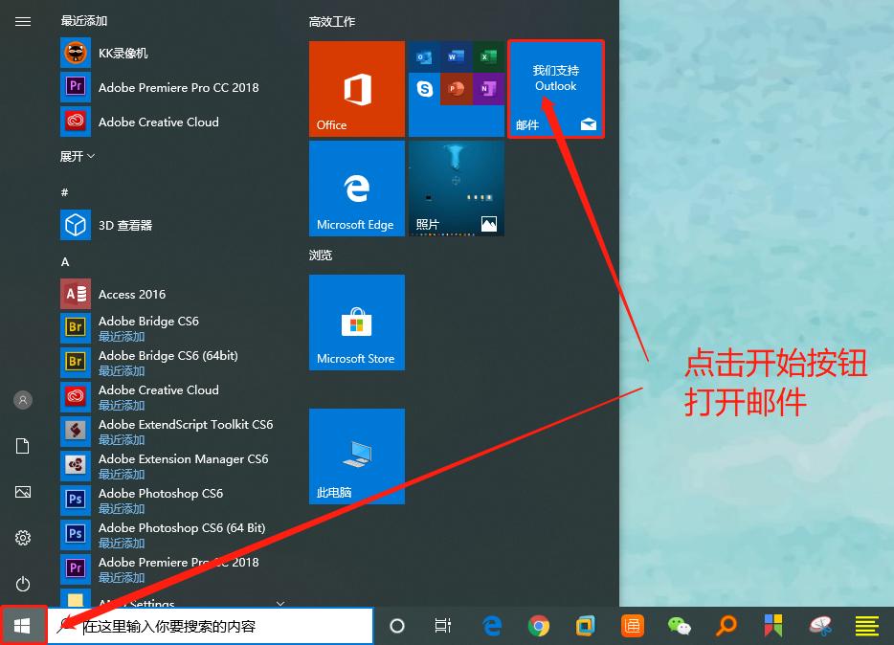Viewport: 894px width, 645px height.
Task: Click the taskbar search input field
Action: [211, 625]
